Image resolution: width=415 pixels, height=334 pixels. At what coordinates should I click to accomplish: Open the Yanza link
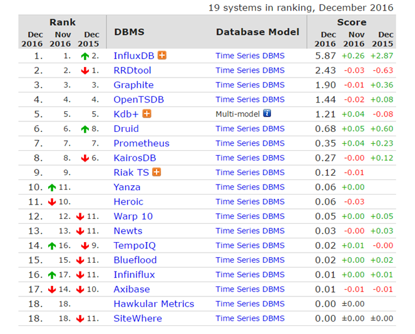click(x=127, y=187)
